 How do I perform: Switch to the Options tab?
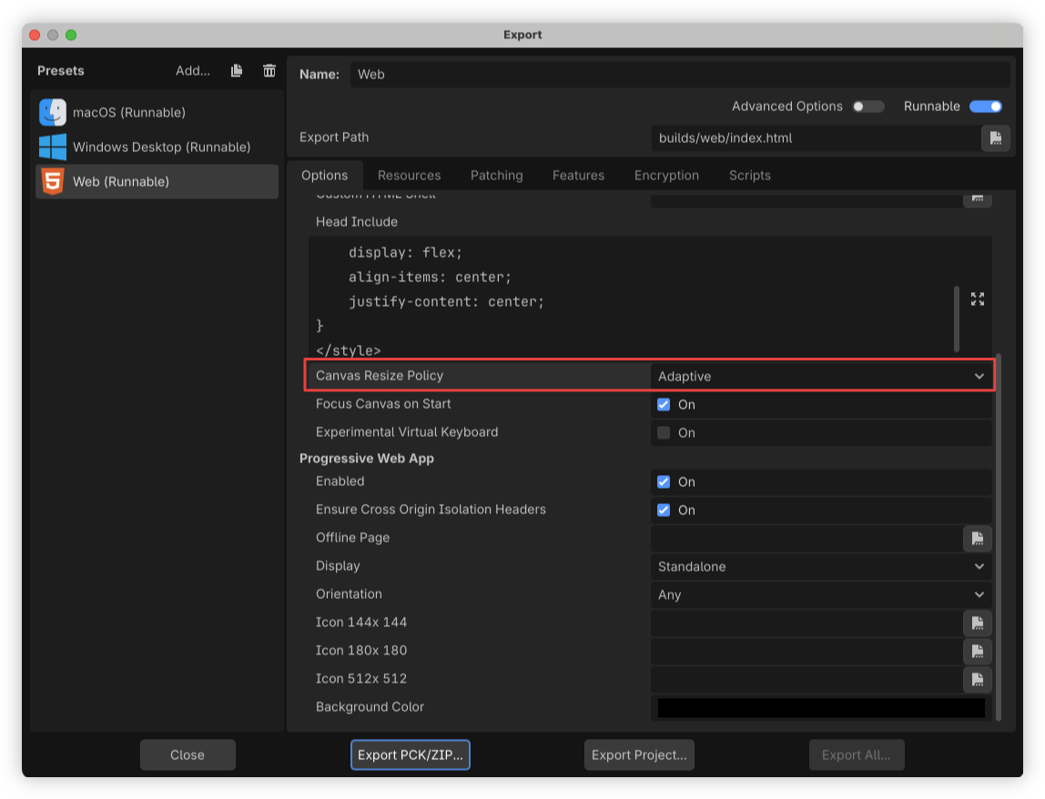(325, 176)
